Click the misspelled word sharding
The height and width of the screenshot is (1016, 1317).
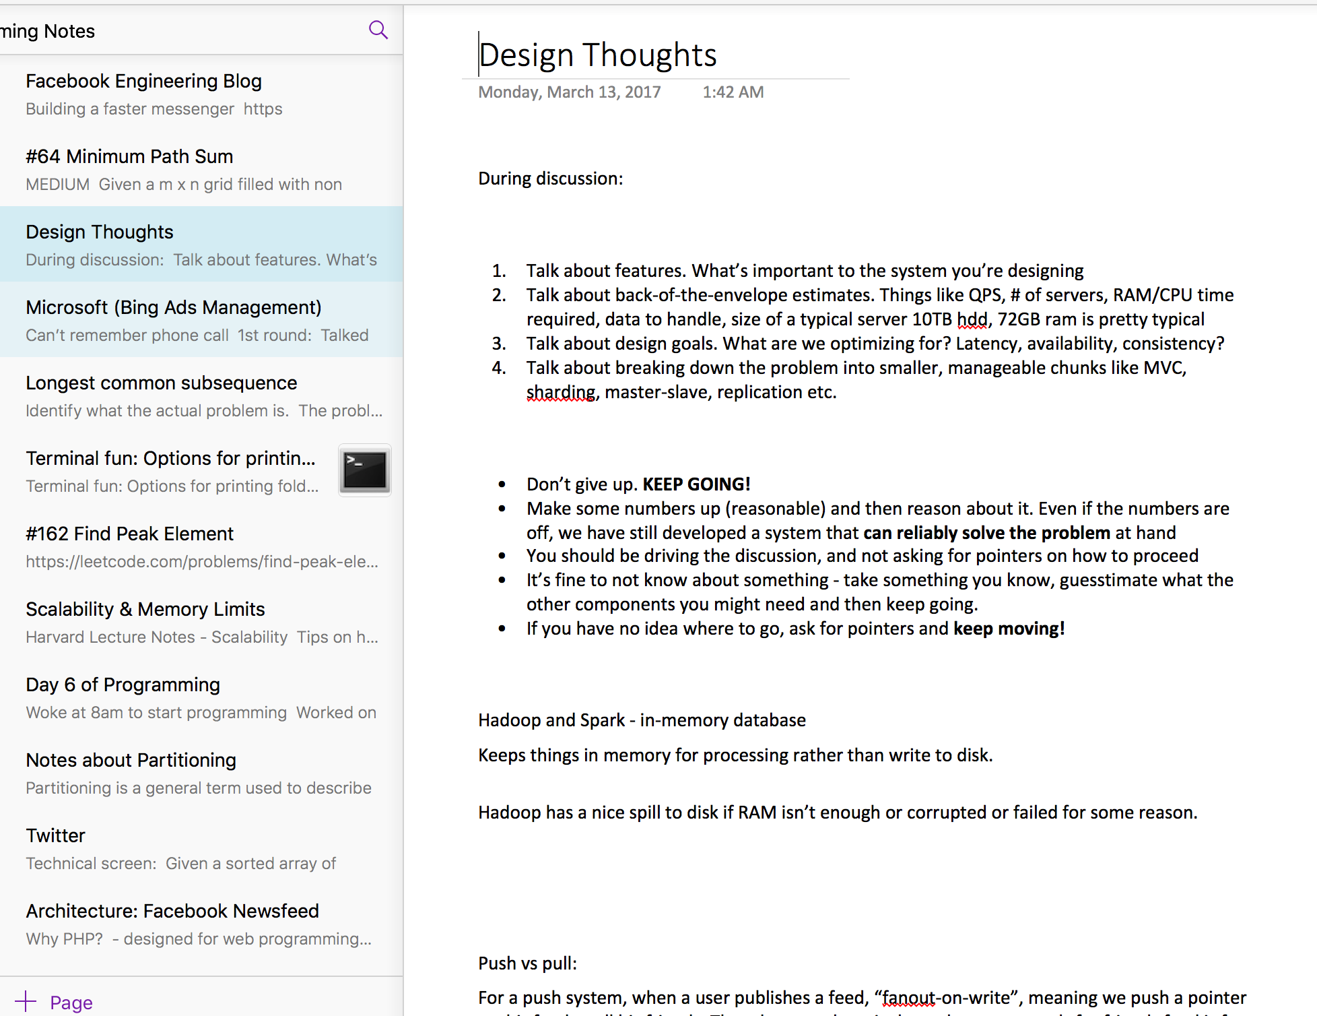pyautogui.click(x=560, y=392)
